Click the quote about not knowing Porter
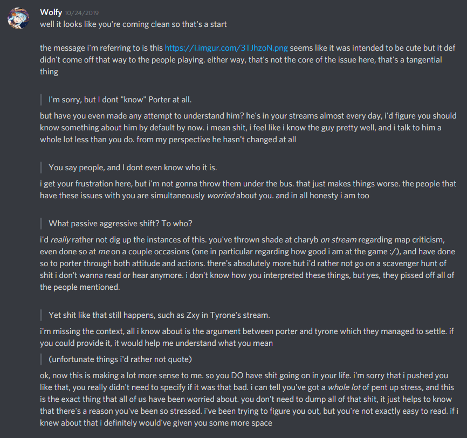Screen dimensions: 467x438 (120, 100)
